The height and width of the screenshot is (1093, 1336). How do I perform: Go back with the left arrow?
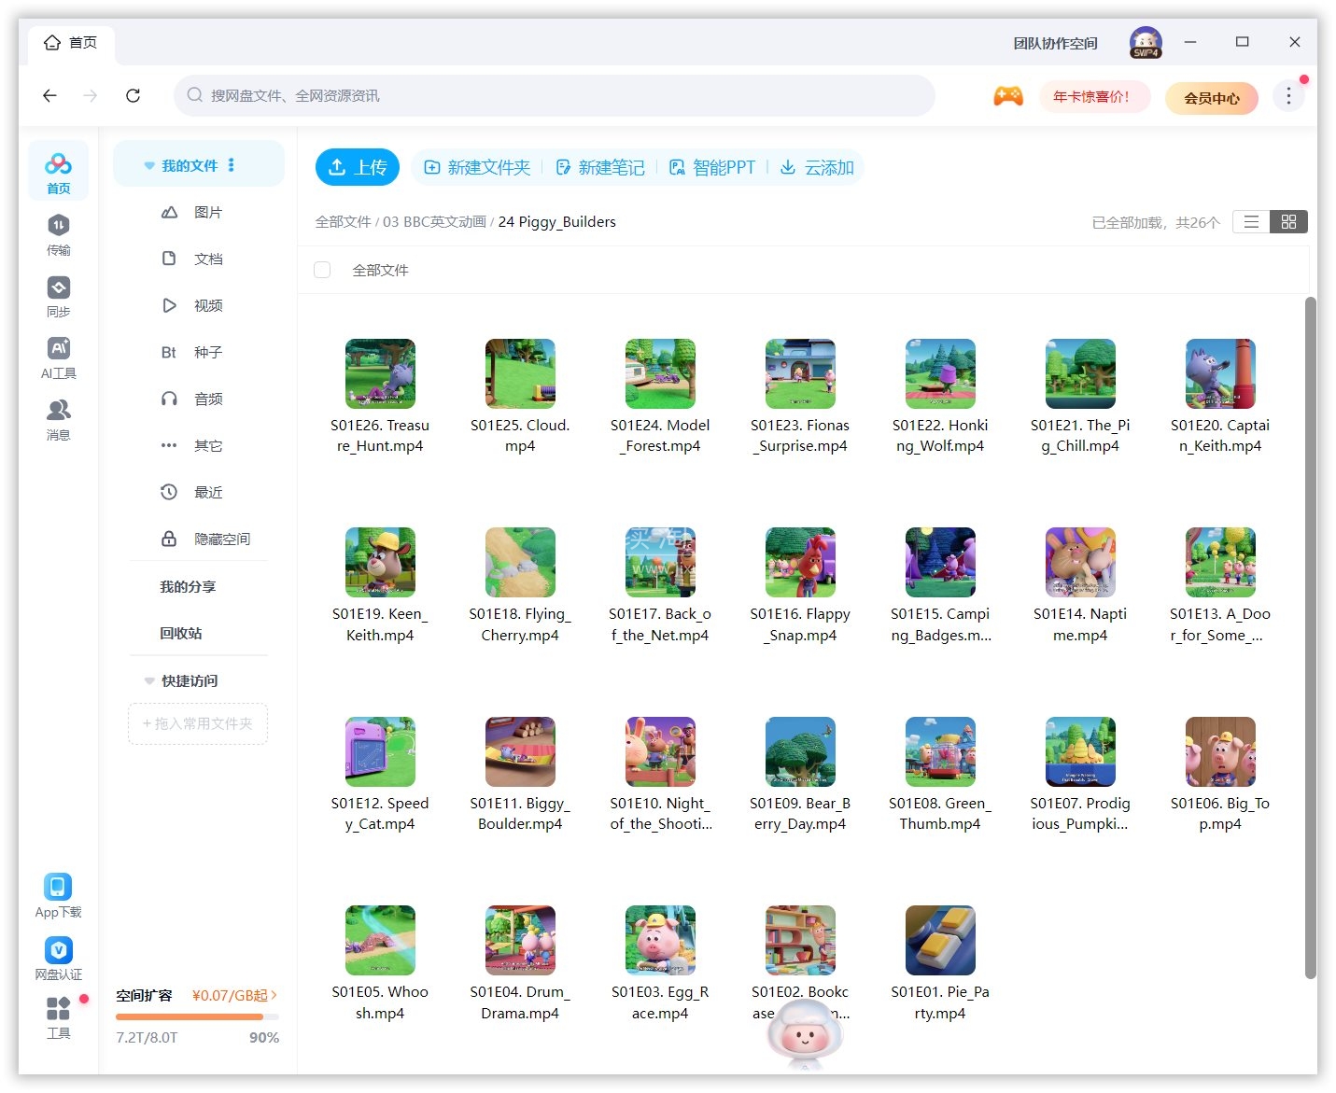[x=50, y=95]
